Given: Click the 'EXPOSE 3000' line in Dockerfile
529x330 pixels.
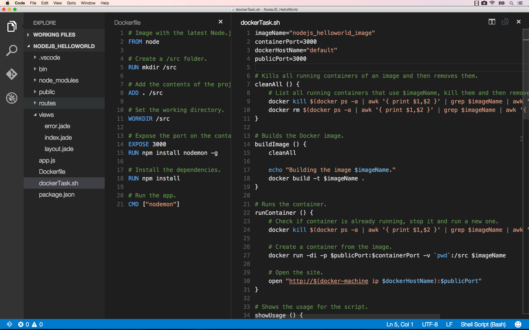Looking at the screenshot, I should 147,144.
